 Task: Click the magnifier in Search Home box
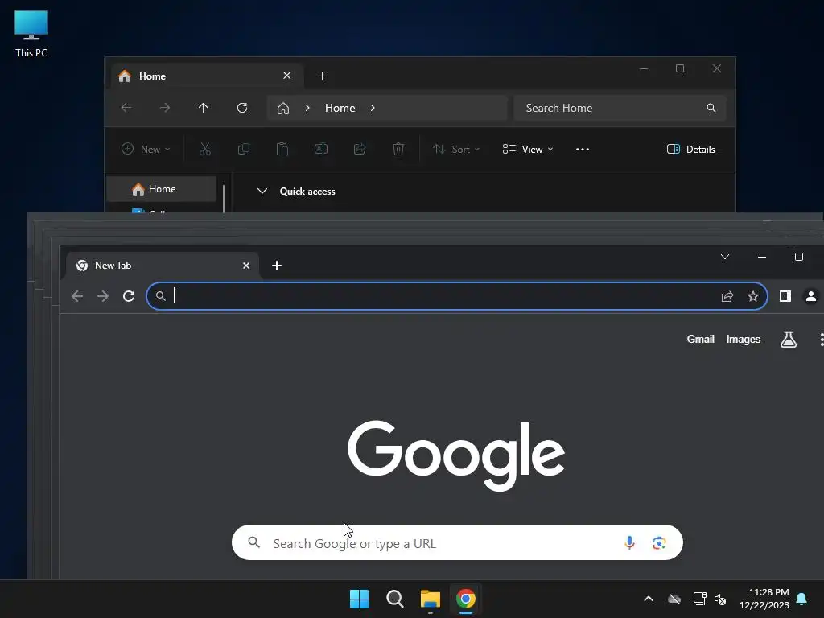pyautogui.click(x=711, y=108)
